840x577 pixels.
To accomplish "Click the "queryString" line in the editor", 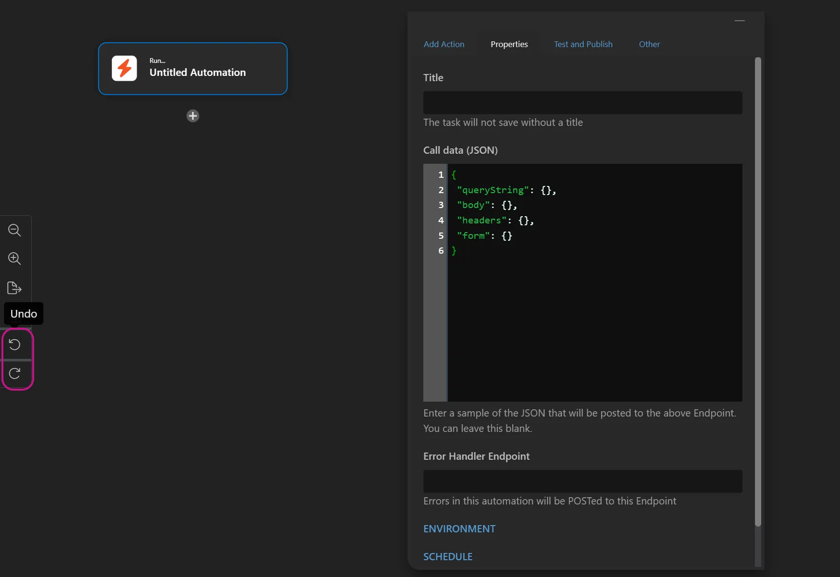I will coord(506,190).
